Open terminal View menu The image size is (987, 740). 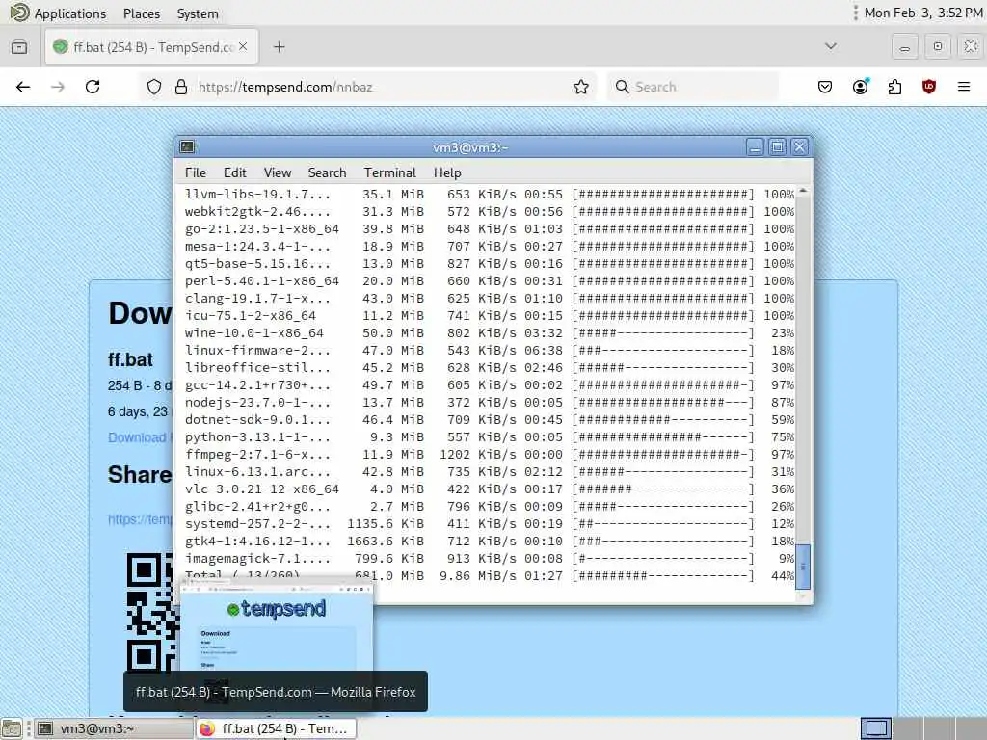(277, 172)
